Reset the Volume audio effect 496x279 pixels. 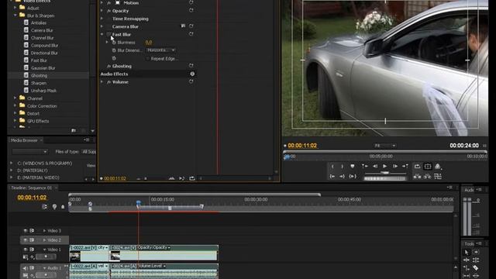click(191, 81)
